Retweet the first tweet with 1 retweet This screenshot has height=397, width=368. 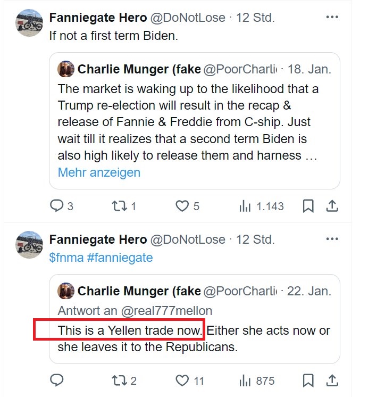click(120, 206)
